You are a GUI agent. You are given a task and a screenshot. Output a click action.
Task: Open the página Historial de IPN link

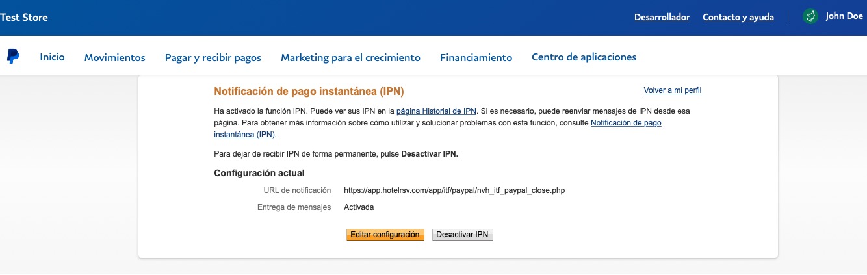point(436,111)
